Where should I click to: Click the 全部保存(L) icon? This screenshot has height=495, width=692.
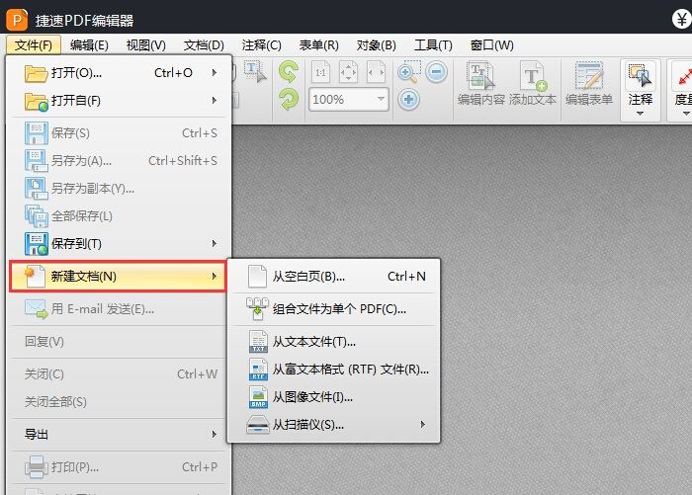click(37, 216)
